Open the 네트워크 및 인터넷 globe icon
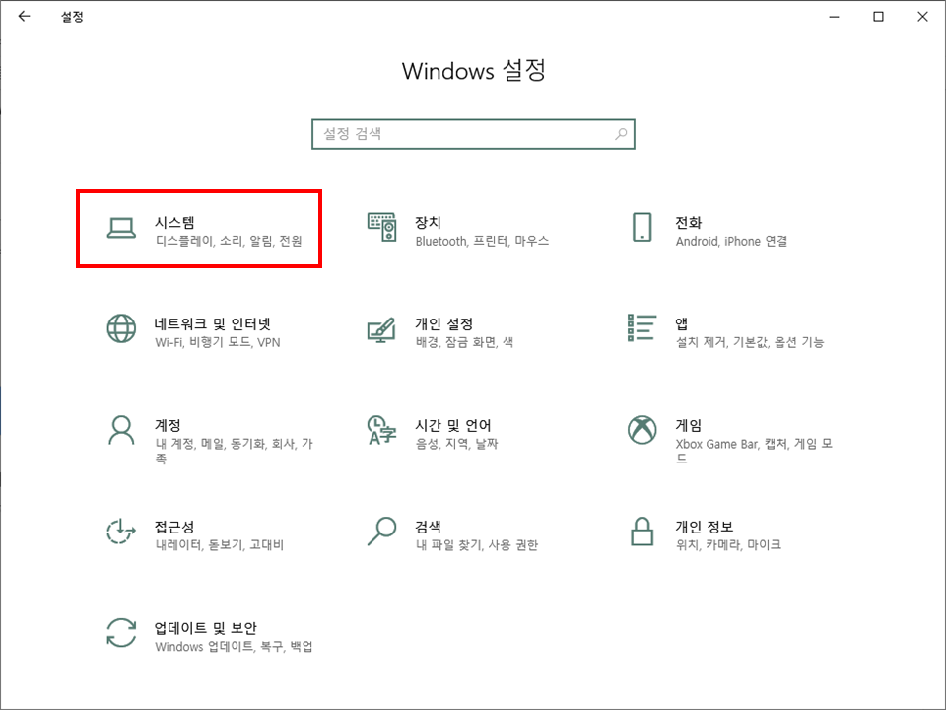Image resolution: width=946 pixels, height=710 pixels. coord(121,328)
